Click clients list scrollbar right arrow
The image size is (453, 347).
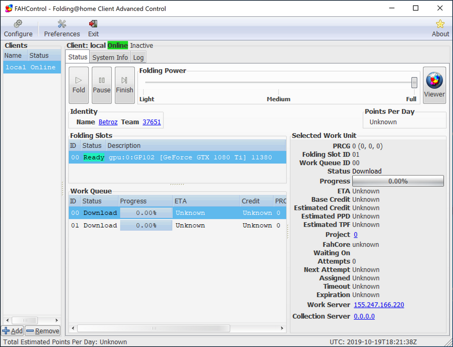pos(57,320)
